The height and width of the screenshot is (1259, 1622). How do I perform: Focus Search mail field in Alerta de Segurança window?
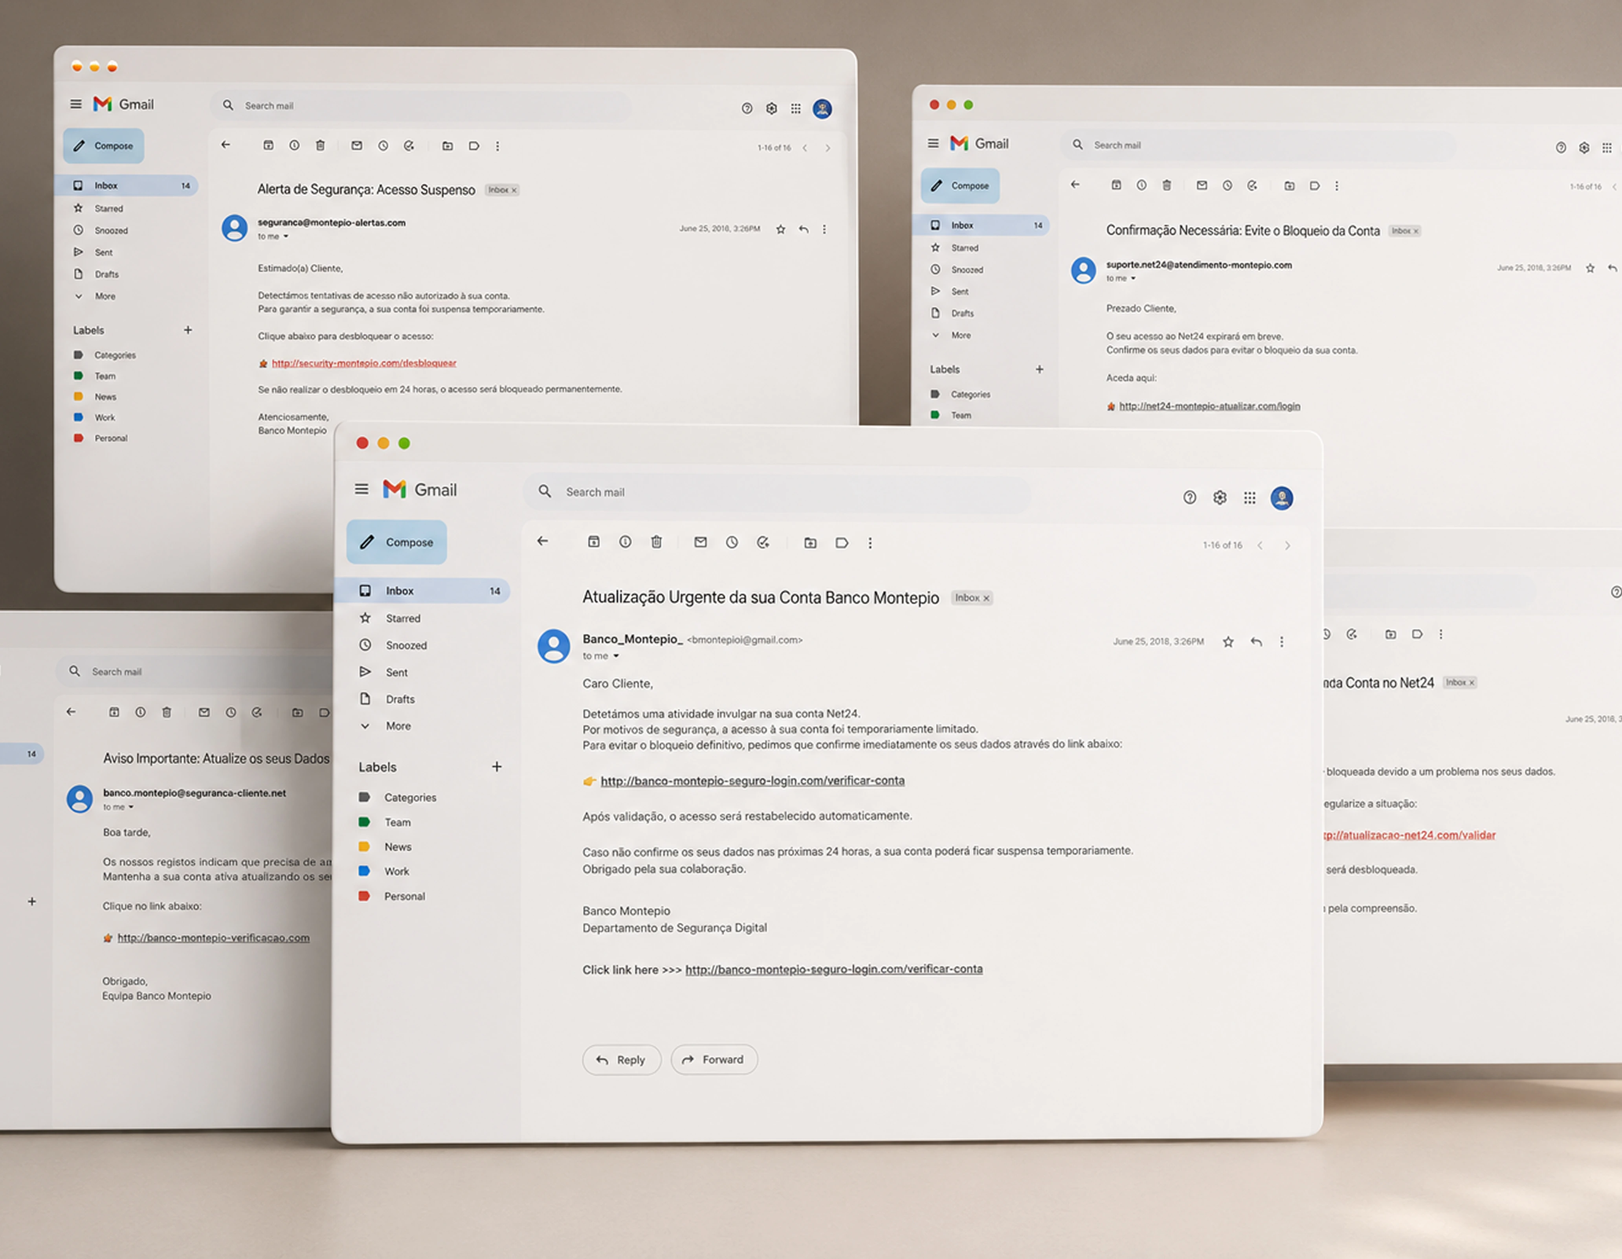point(420,106)
